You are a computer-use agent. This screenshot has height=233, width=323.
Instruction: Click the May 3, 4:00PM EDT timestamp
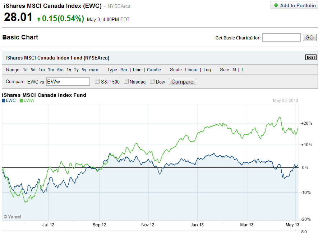[x=108, y=19]
